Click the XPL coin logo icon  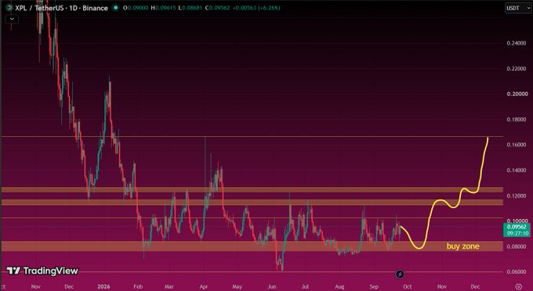click(9, 8)
